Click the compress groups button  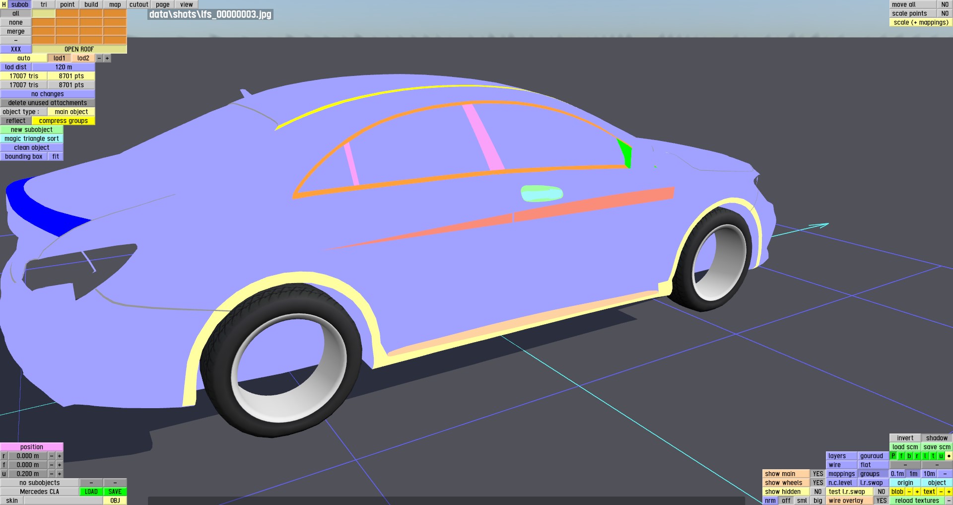point(64,121)
